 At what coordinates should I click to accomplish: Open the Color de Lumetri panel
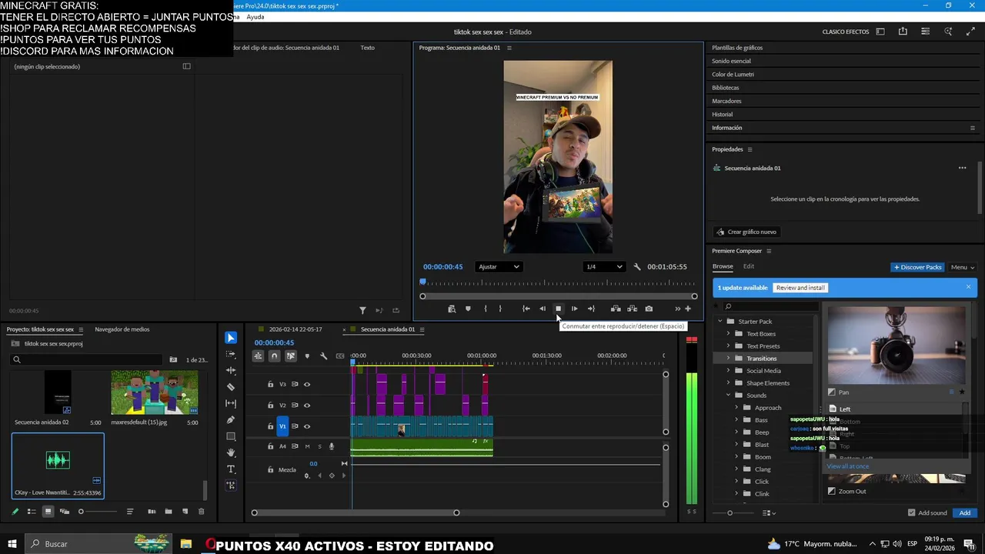pos(733,74)
